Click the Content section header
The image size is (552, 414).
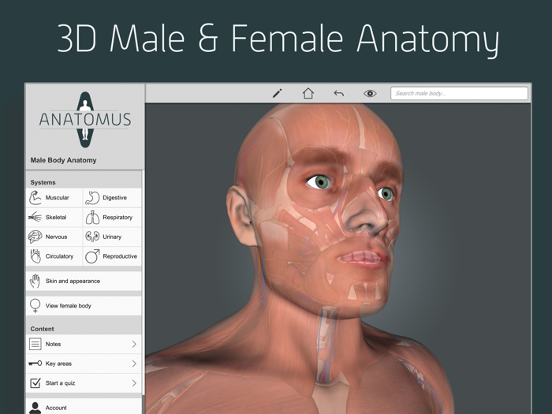[43, 329]
